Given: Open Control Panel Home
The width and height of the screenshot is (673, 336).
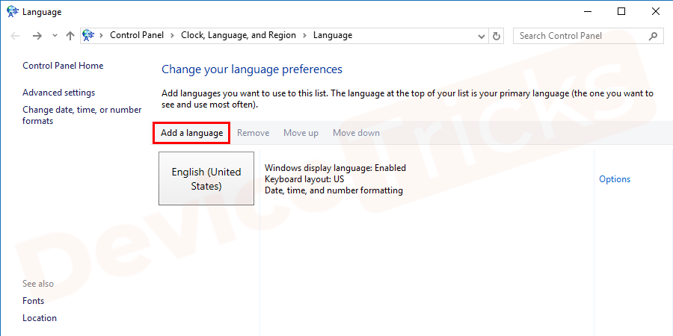Looking at the screenshot, I should 63,66.
